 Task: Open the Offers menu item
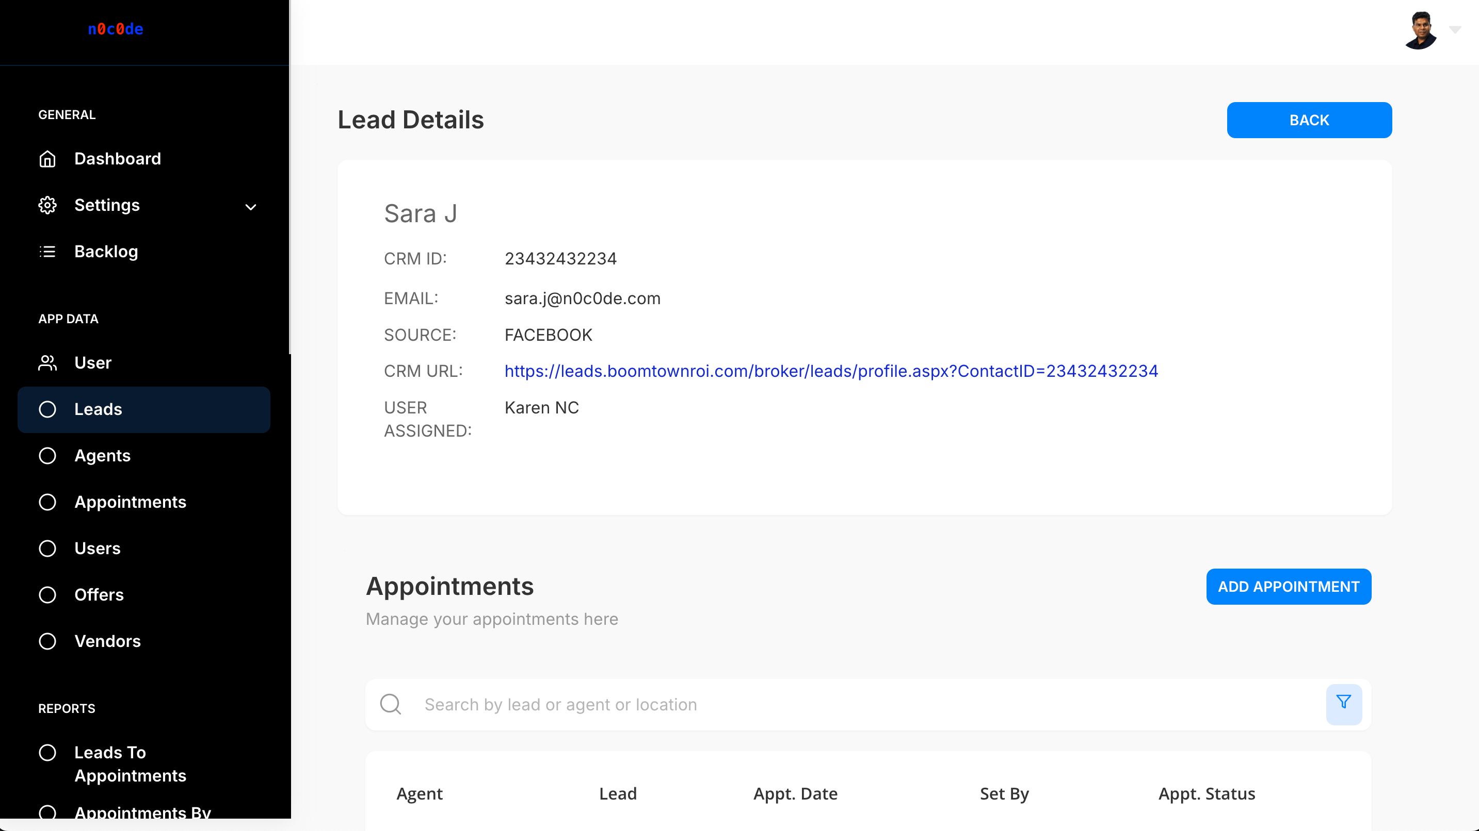tap(99, 595)
